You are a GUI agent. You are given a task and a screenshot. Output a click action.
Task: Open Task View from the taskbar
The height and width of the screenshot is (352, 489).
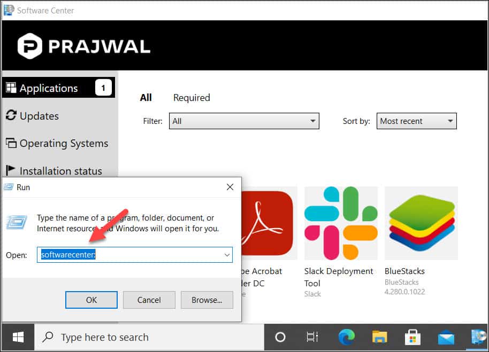tap(312, 337)
